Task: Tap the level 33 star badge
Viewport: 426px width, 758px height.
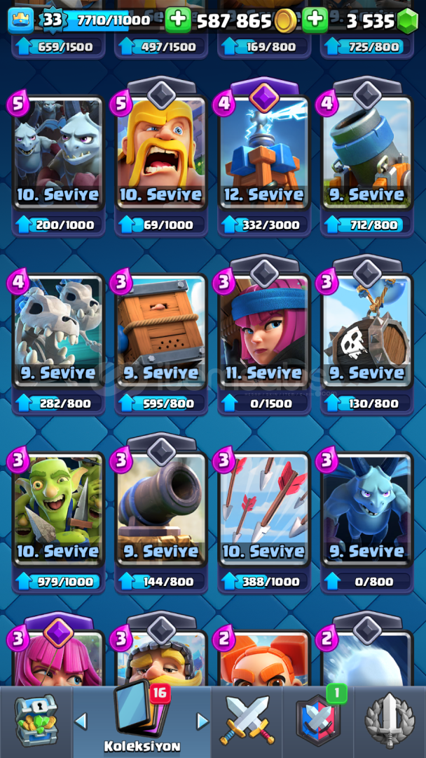Action: pos(52,20)
